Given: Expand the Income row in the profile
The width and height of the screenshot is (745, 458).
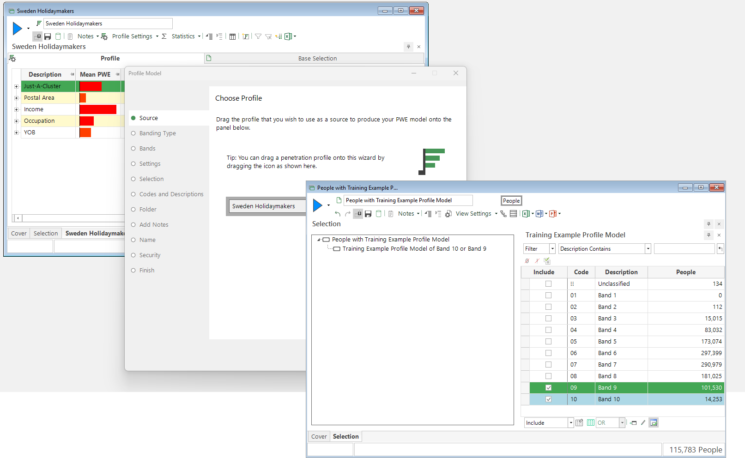Looking at the screenshot, I should 16,109.
